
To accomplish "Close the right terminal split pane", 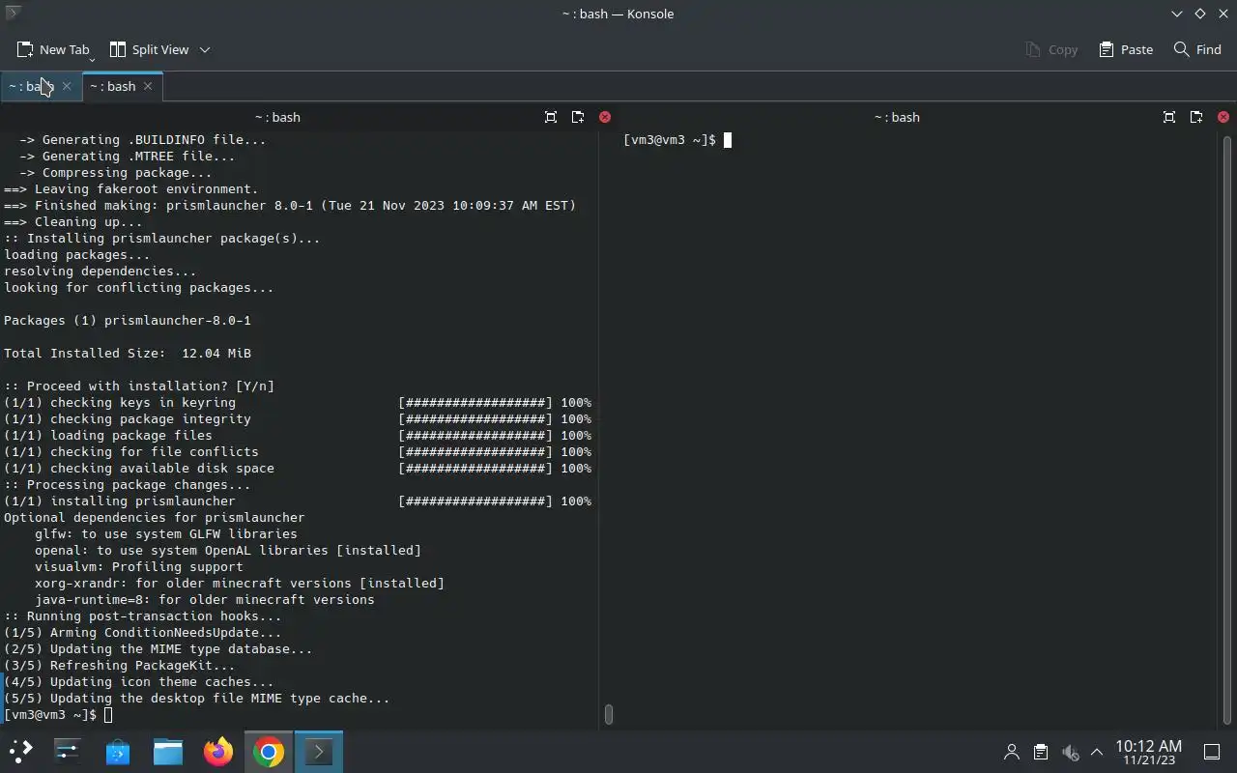I will [1223, 117].
